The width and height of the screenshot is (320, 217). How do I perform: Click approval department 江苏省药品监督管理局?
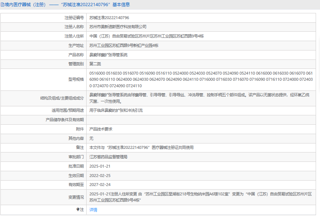(x=108, y=157)
